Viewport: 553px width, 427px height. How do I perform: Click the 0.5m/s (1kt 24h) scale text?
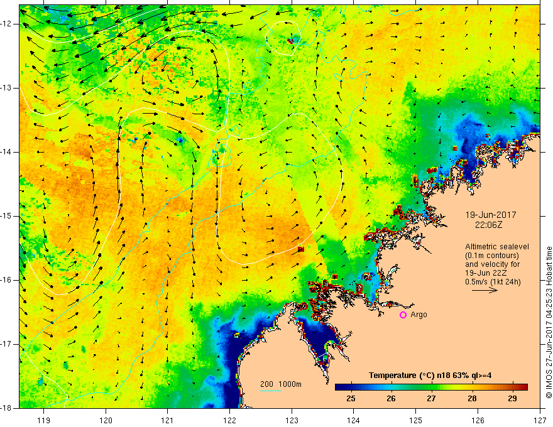click(x=493, y=282)
